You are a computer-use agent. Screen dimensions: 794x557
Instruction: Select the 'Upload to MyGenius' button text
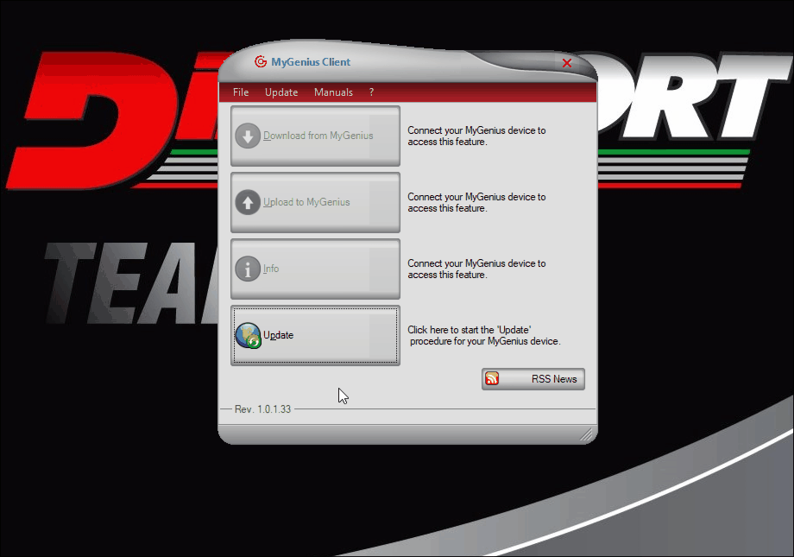(x=306, y=202)
